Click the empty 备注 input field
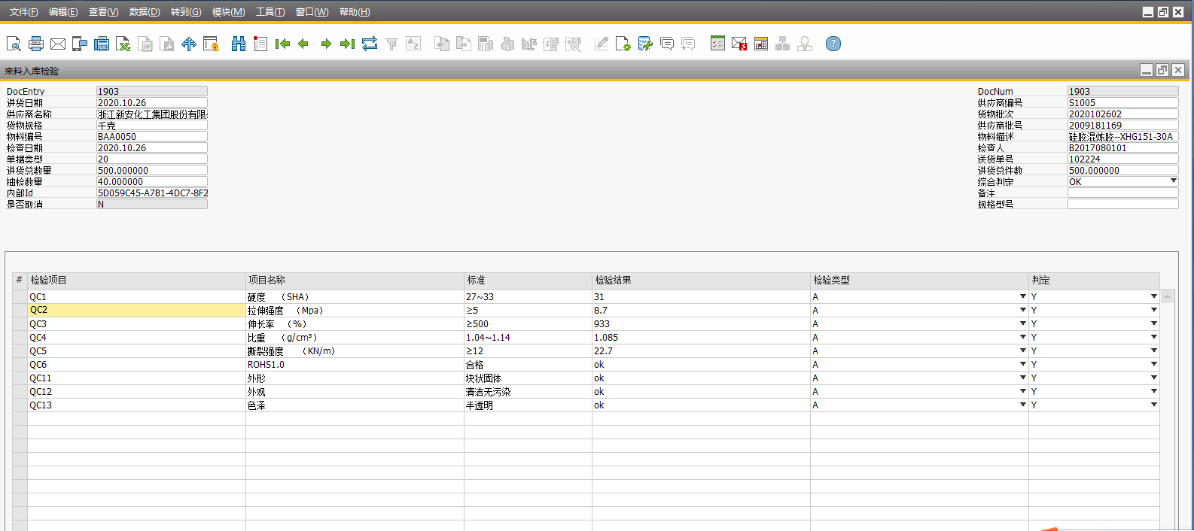The image size is (1194, 531). click(x=1122, y=193)
